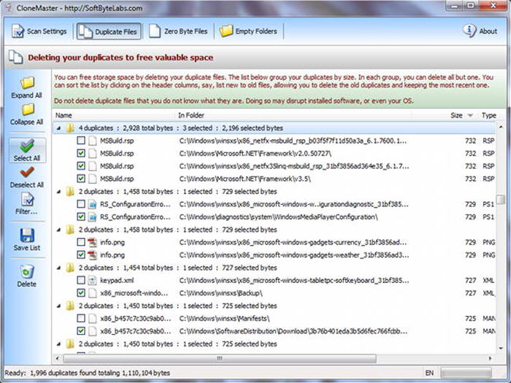Collapse 1,458 bytes group above RS_ConfigurationErro

pos(58,192)
